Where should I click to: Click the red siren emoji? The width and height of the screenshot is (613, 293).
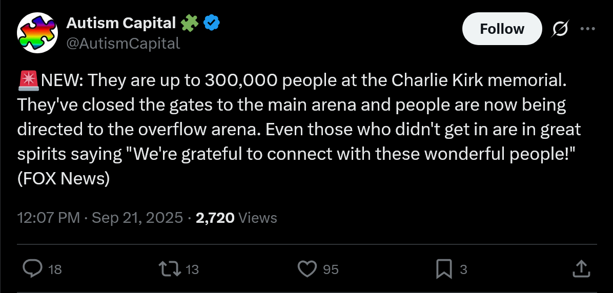29,81
